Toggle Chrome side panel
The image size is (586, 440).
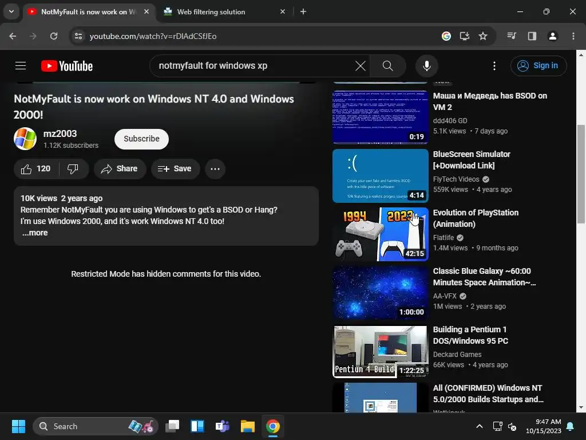point(532,36)
